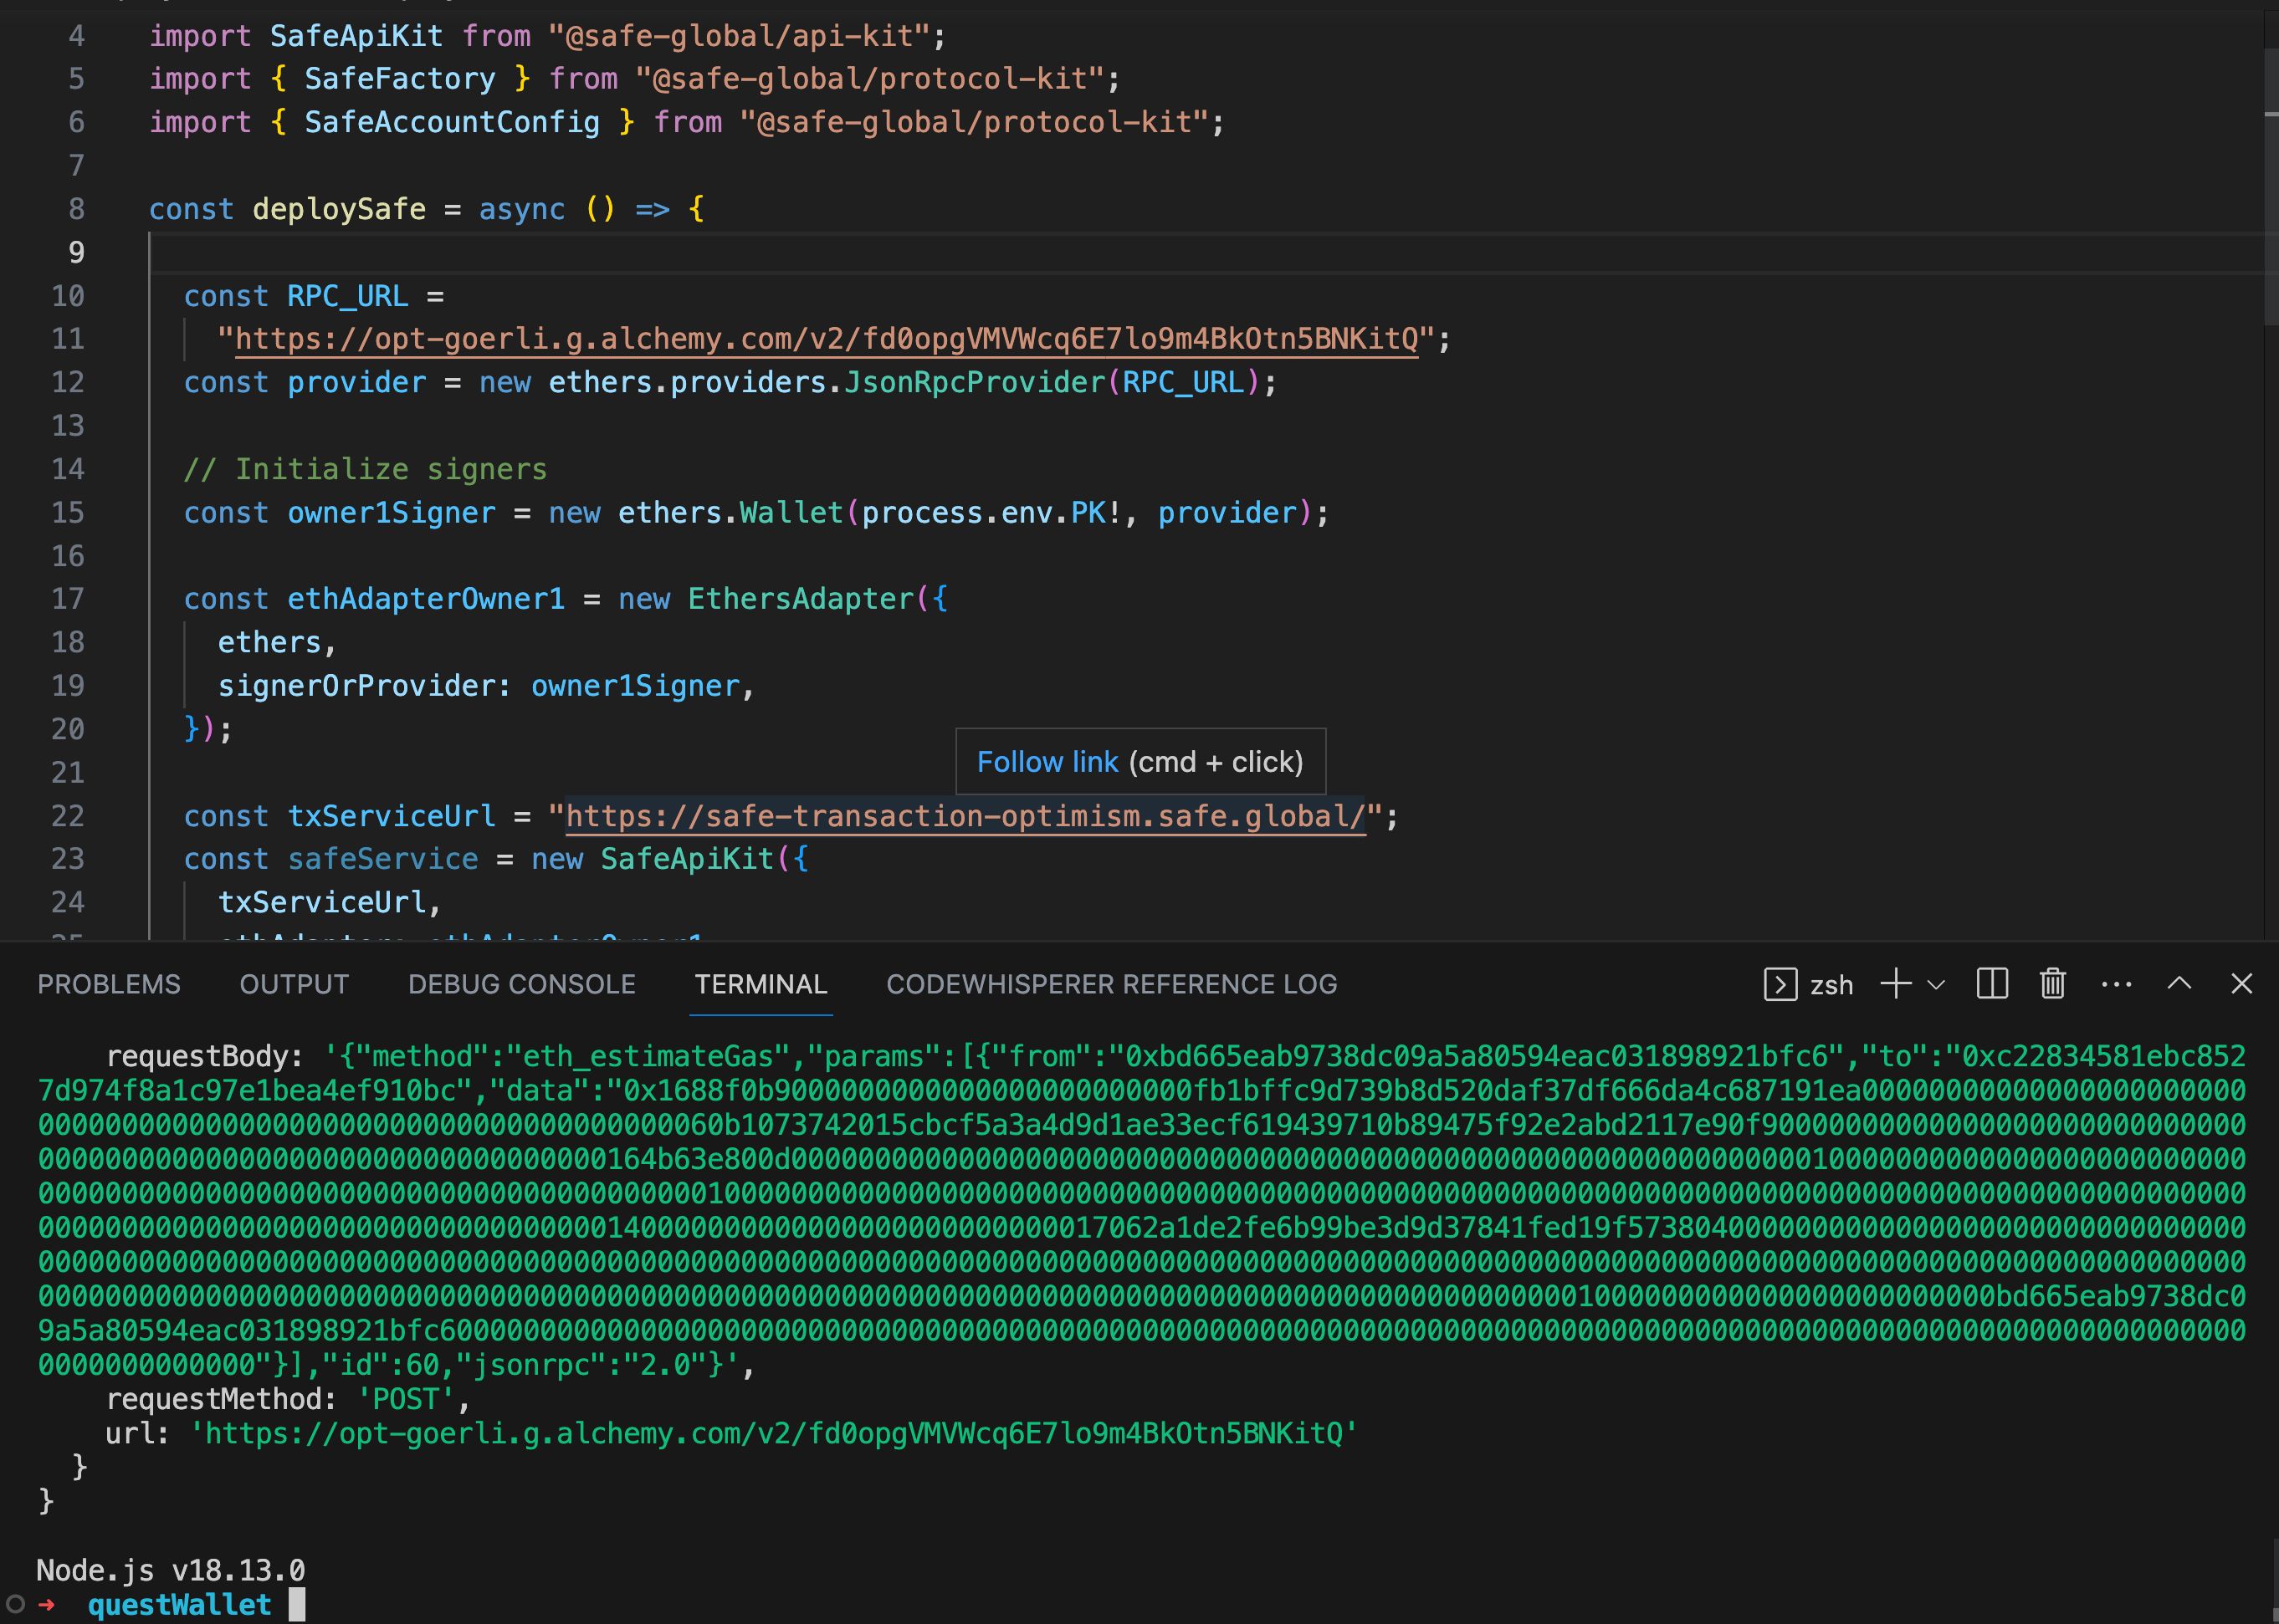Click requestBody label in terminal output
2279x1624 pixels.
(204, 1056)
